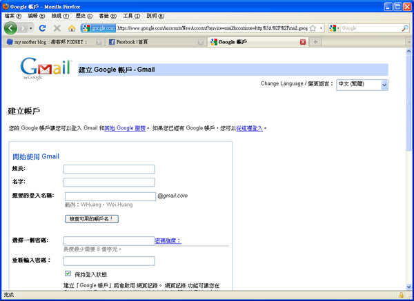Viewport: 414px width, 301px height.
Task: Click the scrollbar down arrow
Action: [x=408, y=287]
